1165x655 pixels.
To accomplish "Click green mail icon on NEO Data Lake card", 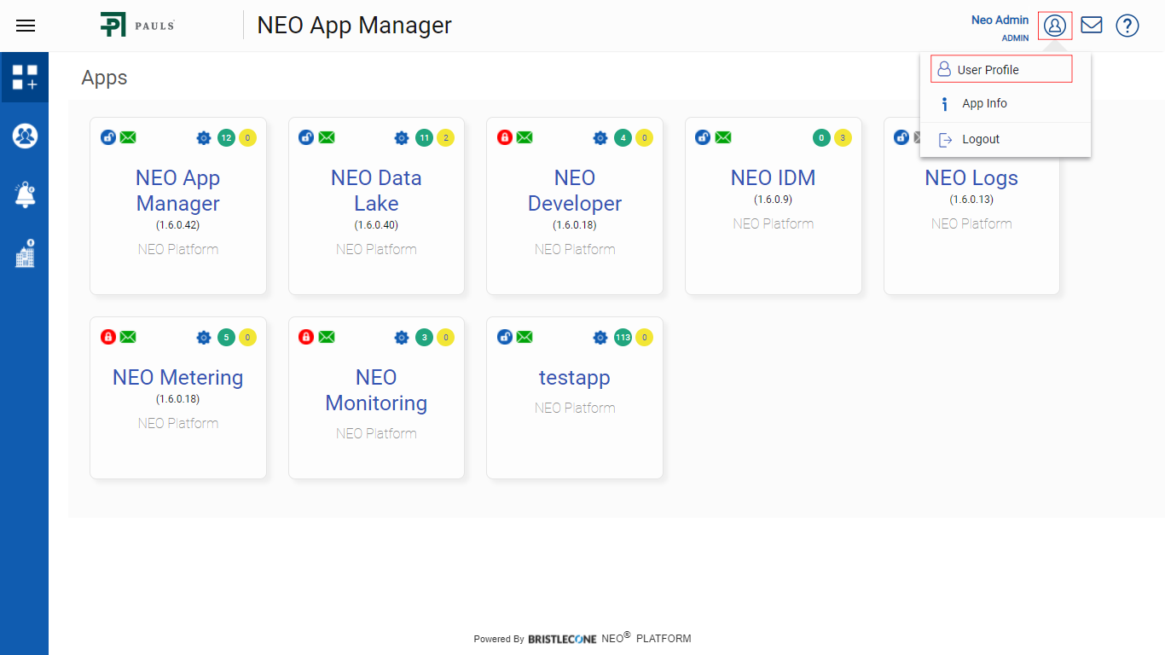I will coord(327,137).
